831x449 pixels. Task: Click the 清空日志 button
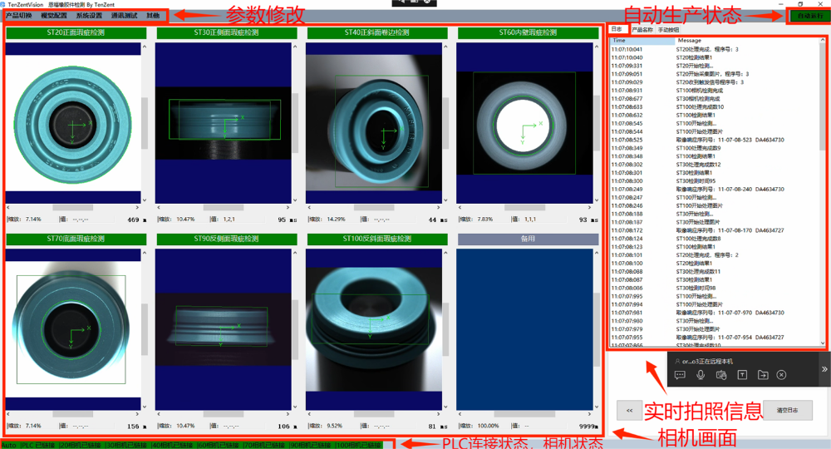[x=787, y=410]
